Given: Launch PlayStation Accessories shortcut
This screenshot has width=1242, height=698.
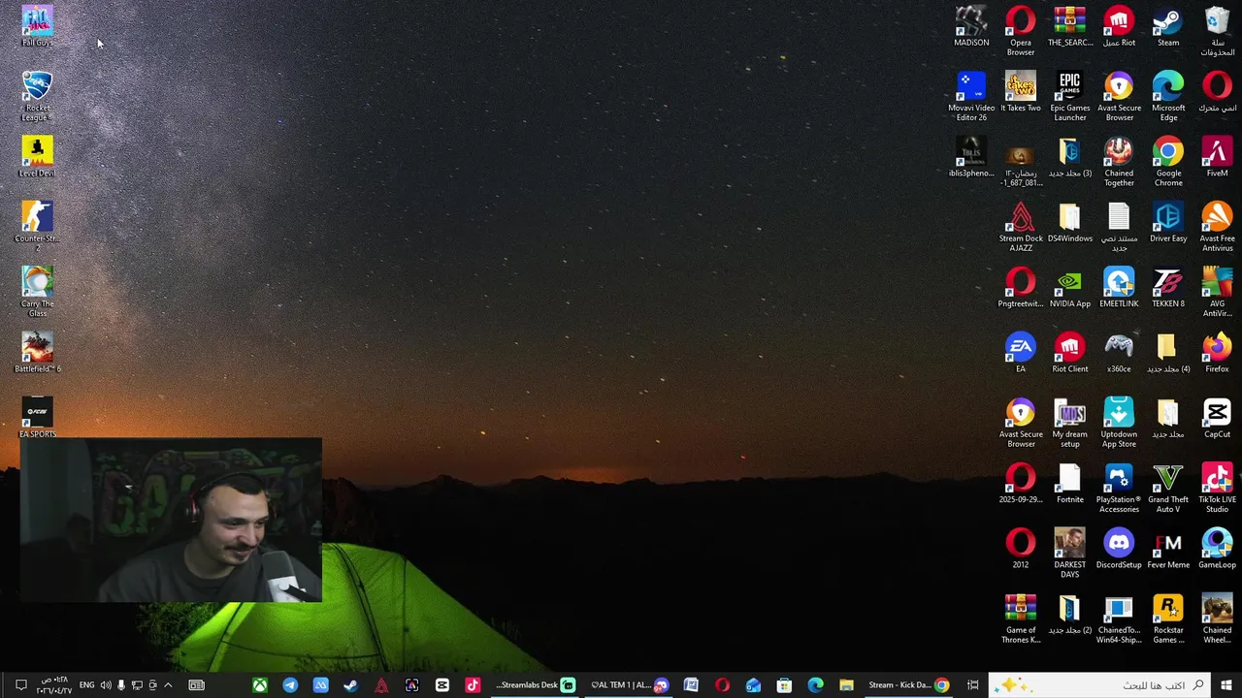Looking at the screenshot, I should 1119,488.
